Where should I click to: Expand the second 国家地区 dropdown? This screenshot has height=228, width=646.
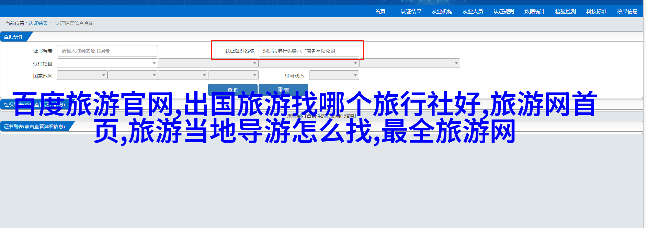[133, 75]
